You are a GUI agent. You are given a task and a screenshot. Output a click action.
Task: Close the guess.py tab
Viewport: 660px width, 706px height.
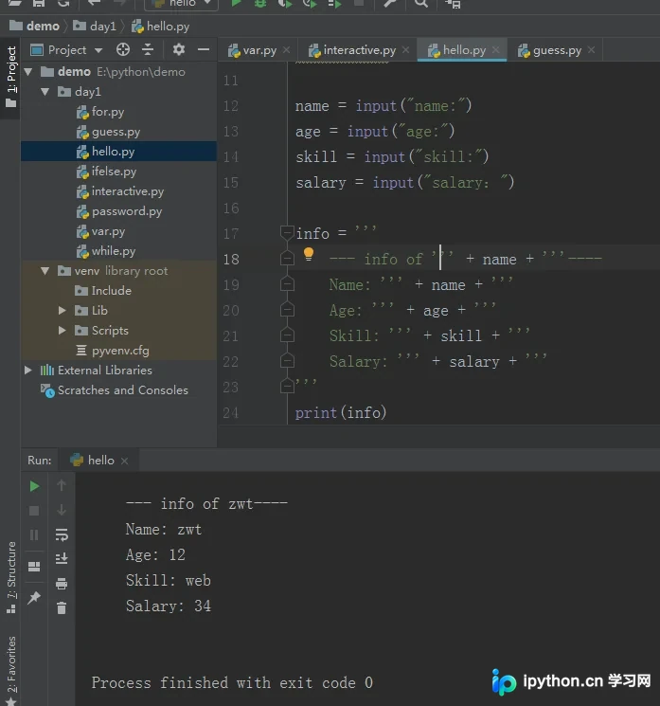pyautogui.click(x=591, y=50)
